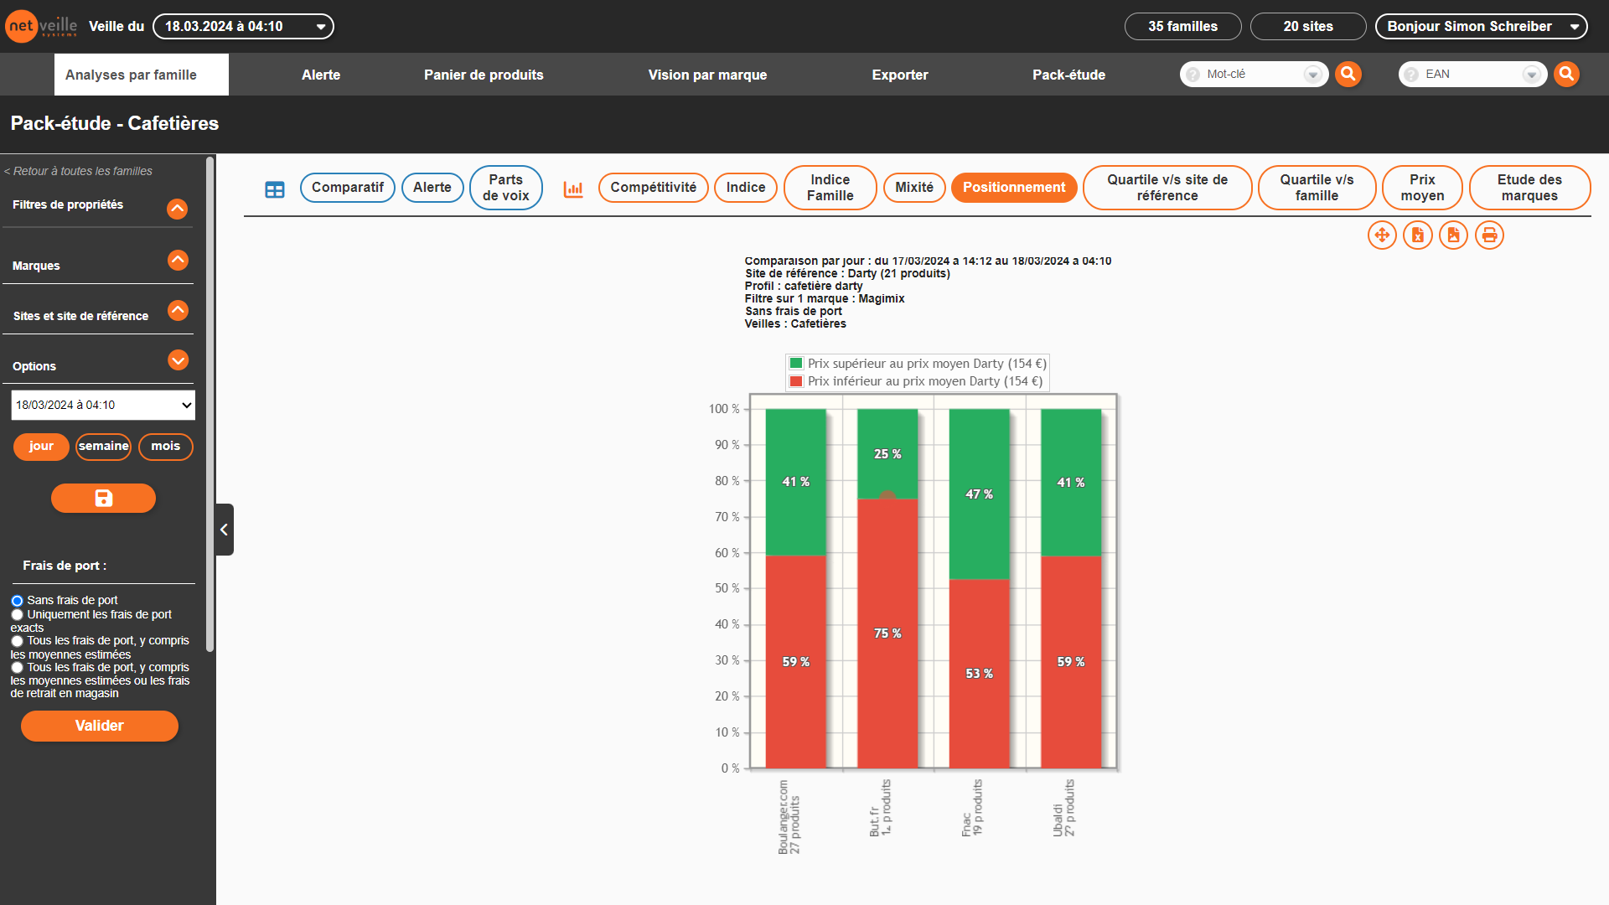Screen dimensions: 1609x905
Task: Click help icon in EAN field
Action: (x=1412, y=75)
